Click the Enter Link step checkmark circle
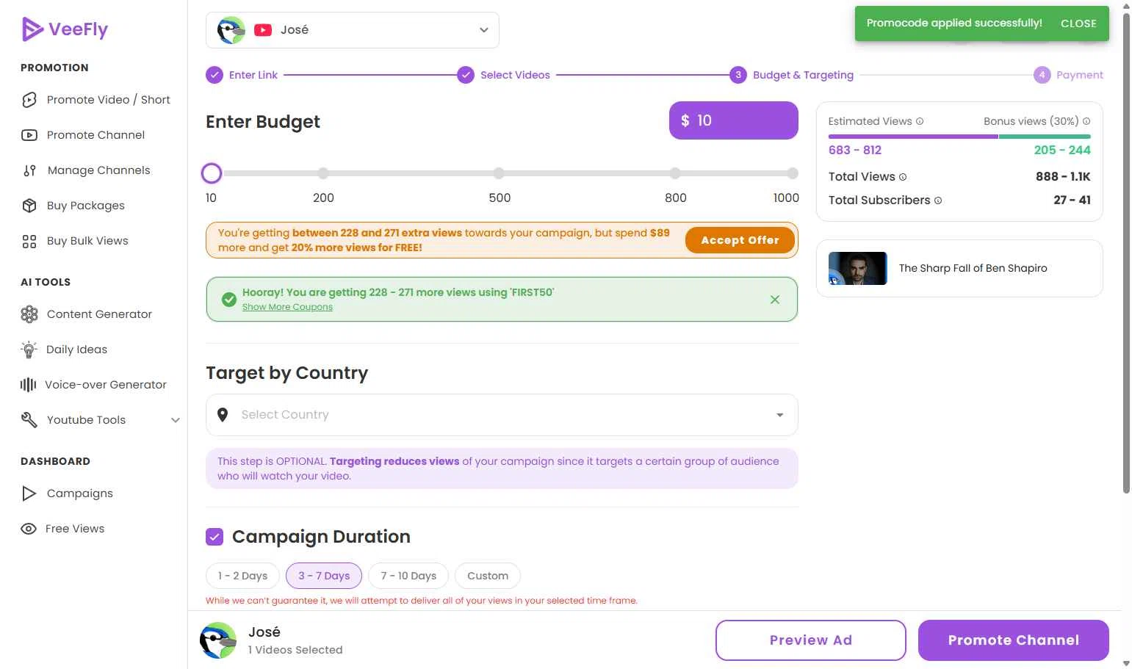 (214, 75)
